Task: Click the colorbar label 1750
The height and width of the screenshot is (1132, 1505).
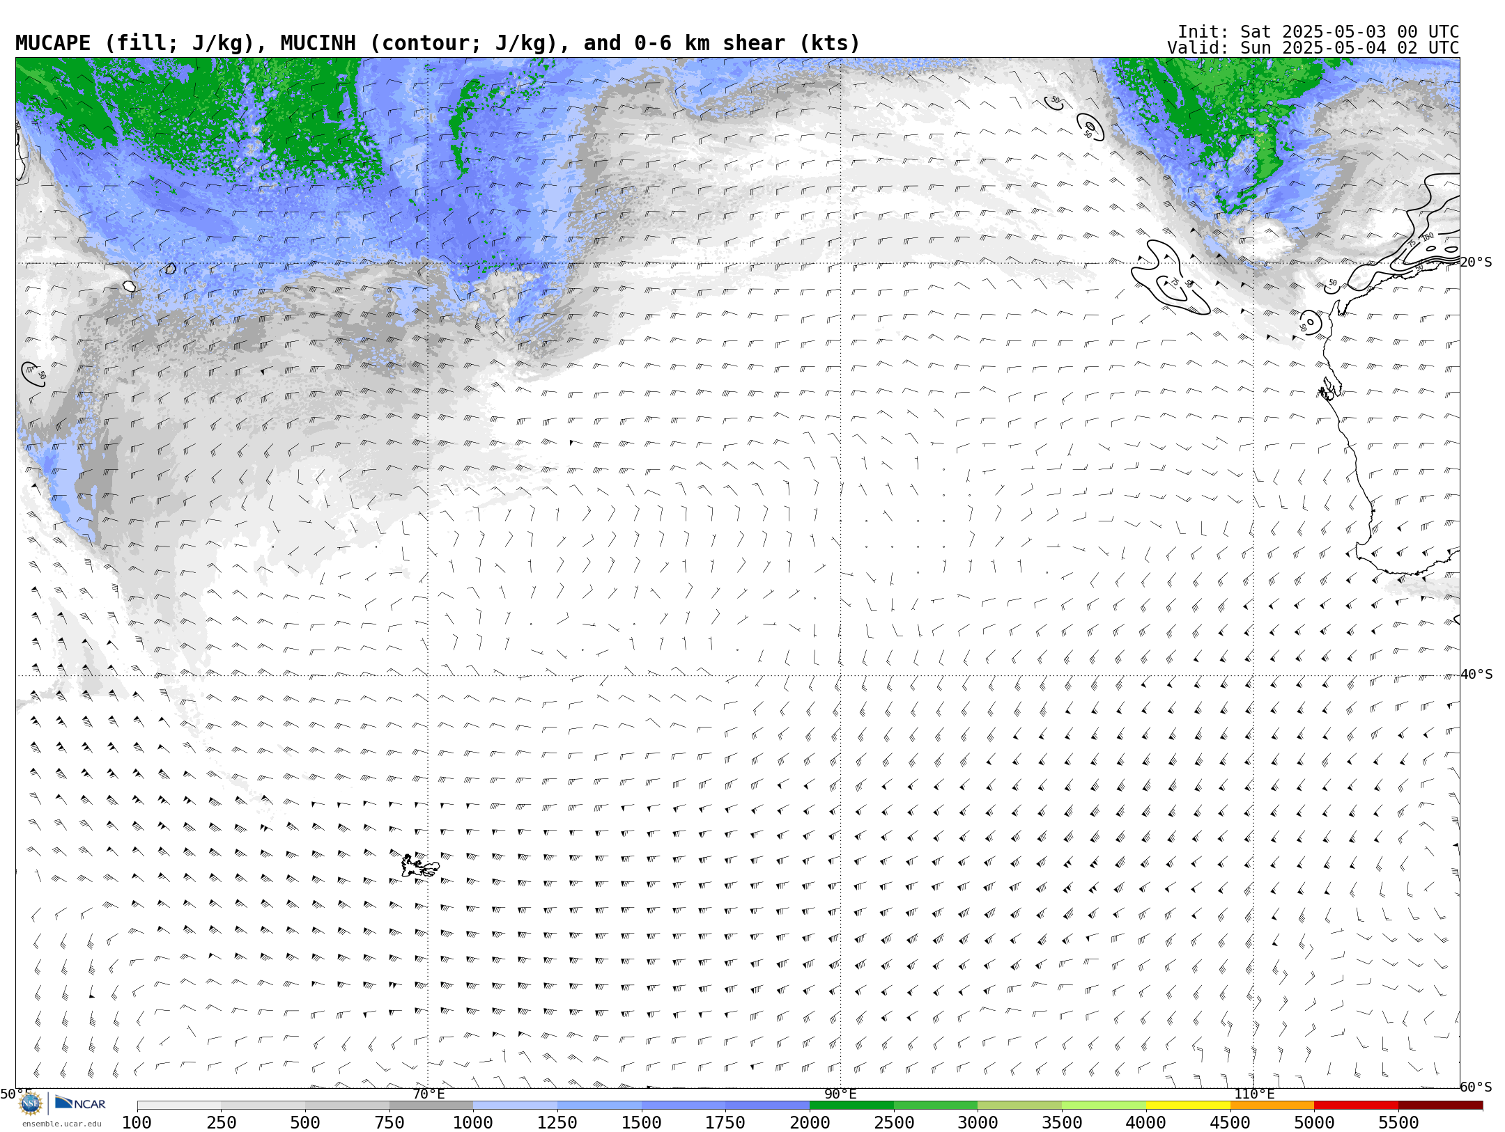Action: [725, 1123]
